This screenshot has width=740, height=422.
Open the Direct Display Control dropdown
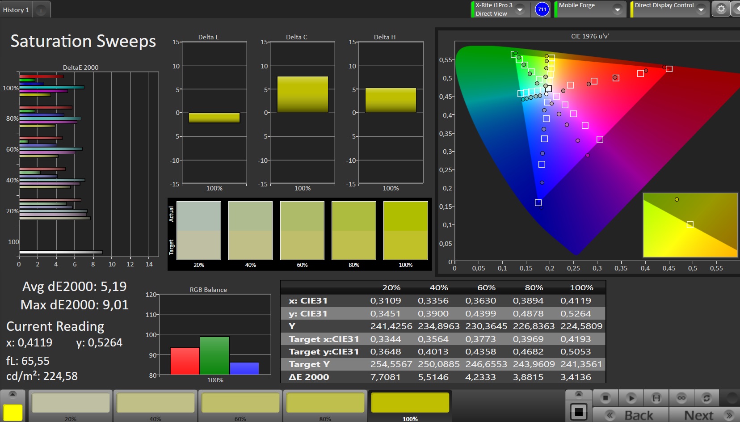701,9
